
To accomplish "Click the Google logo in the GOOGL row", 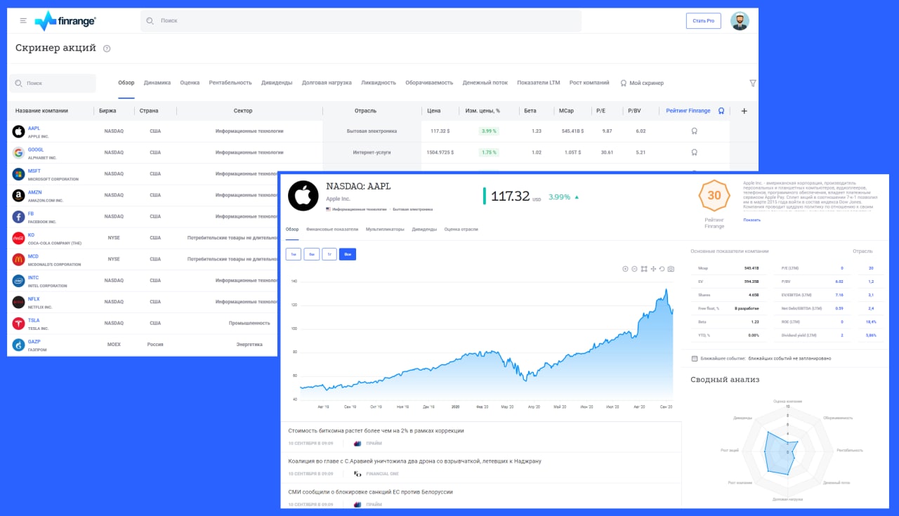I will (x=18, y=152).
